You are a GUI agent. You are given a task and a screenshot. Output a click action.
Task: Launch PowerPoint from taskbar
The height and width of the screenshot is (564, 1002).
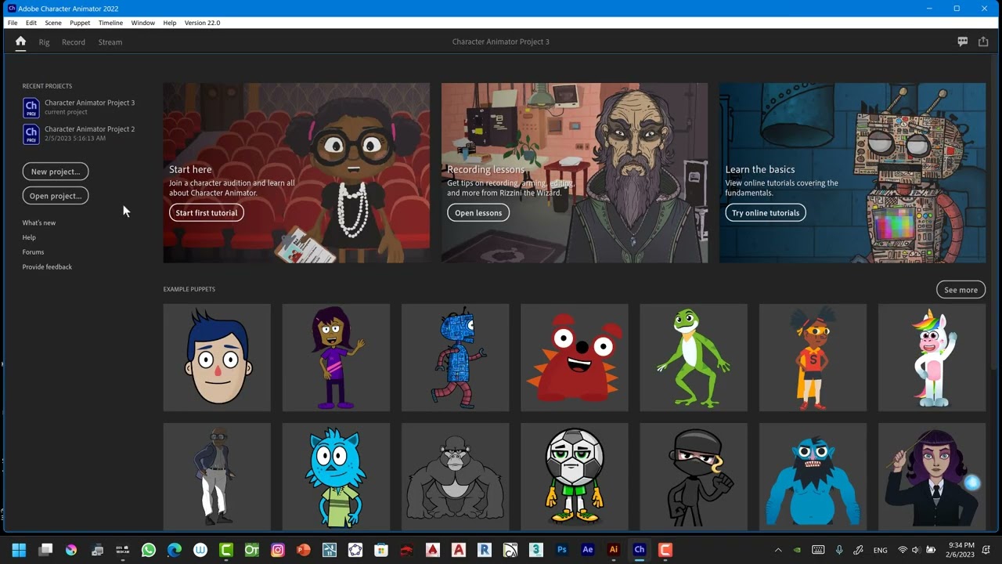click(x=304, y=550)
